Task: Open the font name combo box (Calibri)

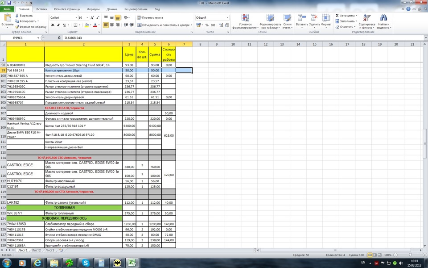Action: click(x=64, y=17)
